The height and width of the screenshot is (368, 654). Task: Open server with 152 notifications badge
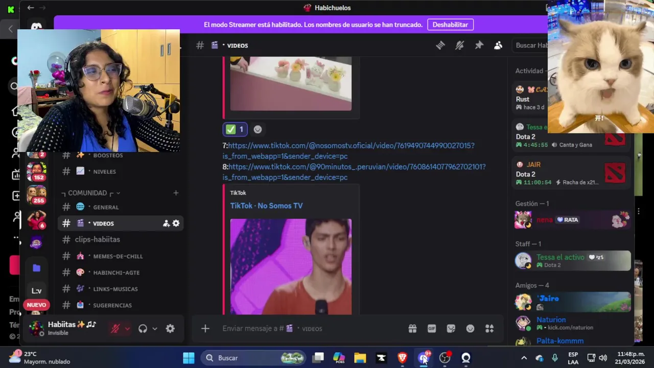pyautogui.click(x=37, y=171)
